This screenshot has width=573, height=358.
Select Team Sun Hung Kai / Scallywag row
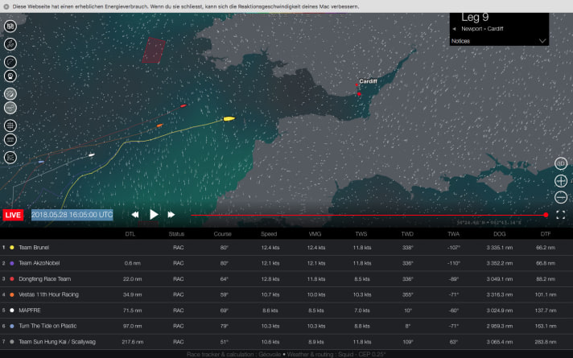pos(286,342)
